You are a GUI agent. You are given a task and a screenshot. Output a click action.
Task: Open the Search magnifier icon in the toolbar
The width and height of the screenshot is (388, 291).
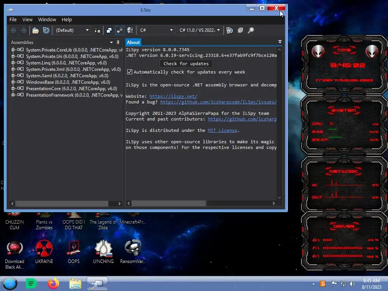pyautogui.click(x=251, y=30)
